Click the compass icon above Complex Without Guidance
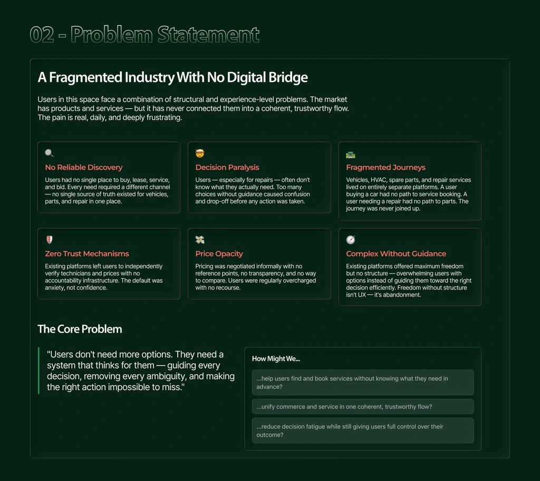The width and height of the screenshot is (540, 481). coord(351,240)
